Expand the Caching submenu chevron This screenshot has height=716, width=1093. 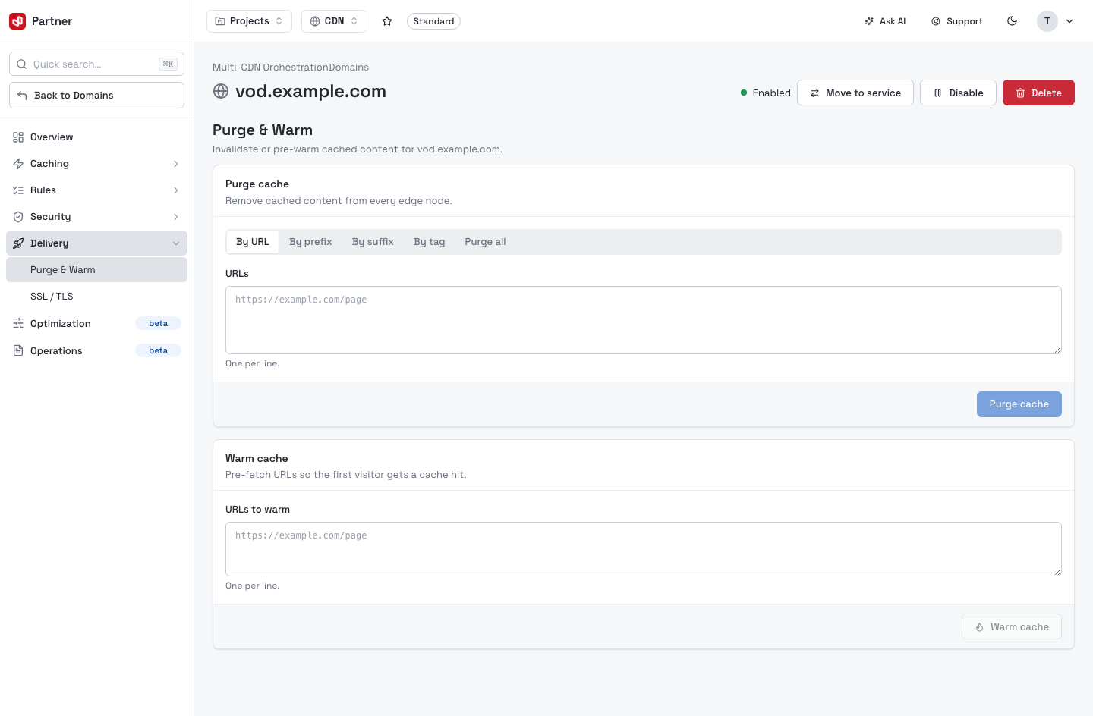click(176, 164)
